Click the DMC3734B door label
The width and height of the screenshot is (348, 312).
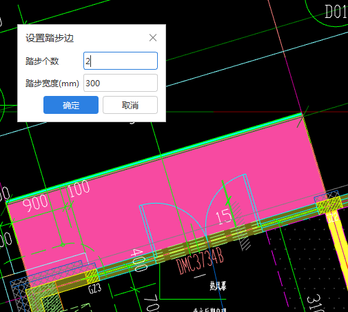[x=200, y=261]
